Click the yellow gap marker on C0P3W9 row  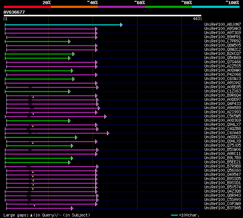pos(34,205)
